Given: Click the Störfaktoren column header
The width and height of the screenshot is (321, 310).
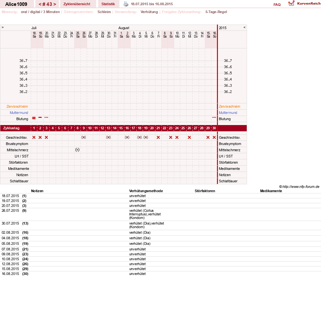Looking at the screenshot, I should [x=205, y=191].
